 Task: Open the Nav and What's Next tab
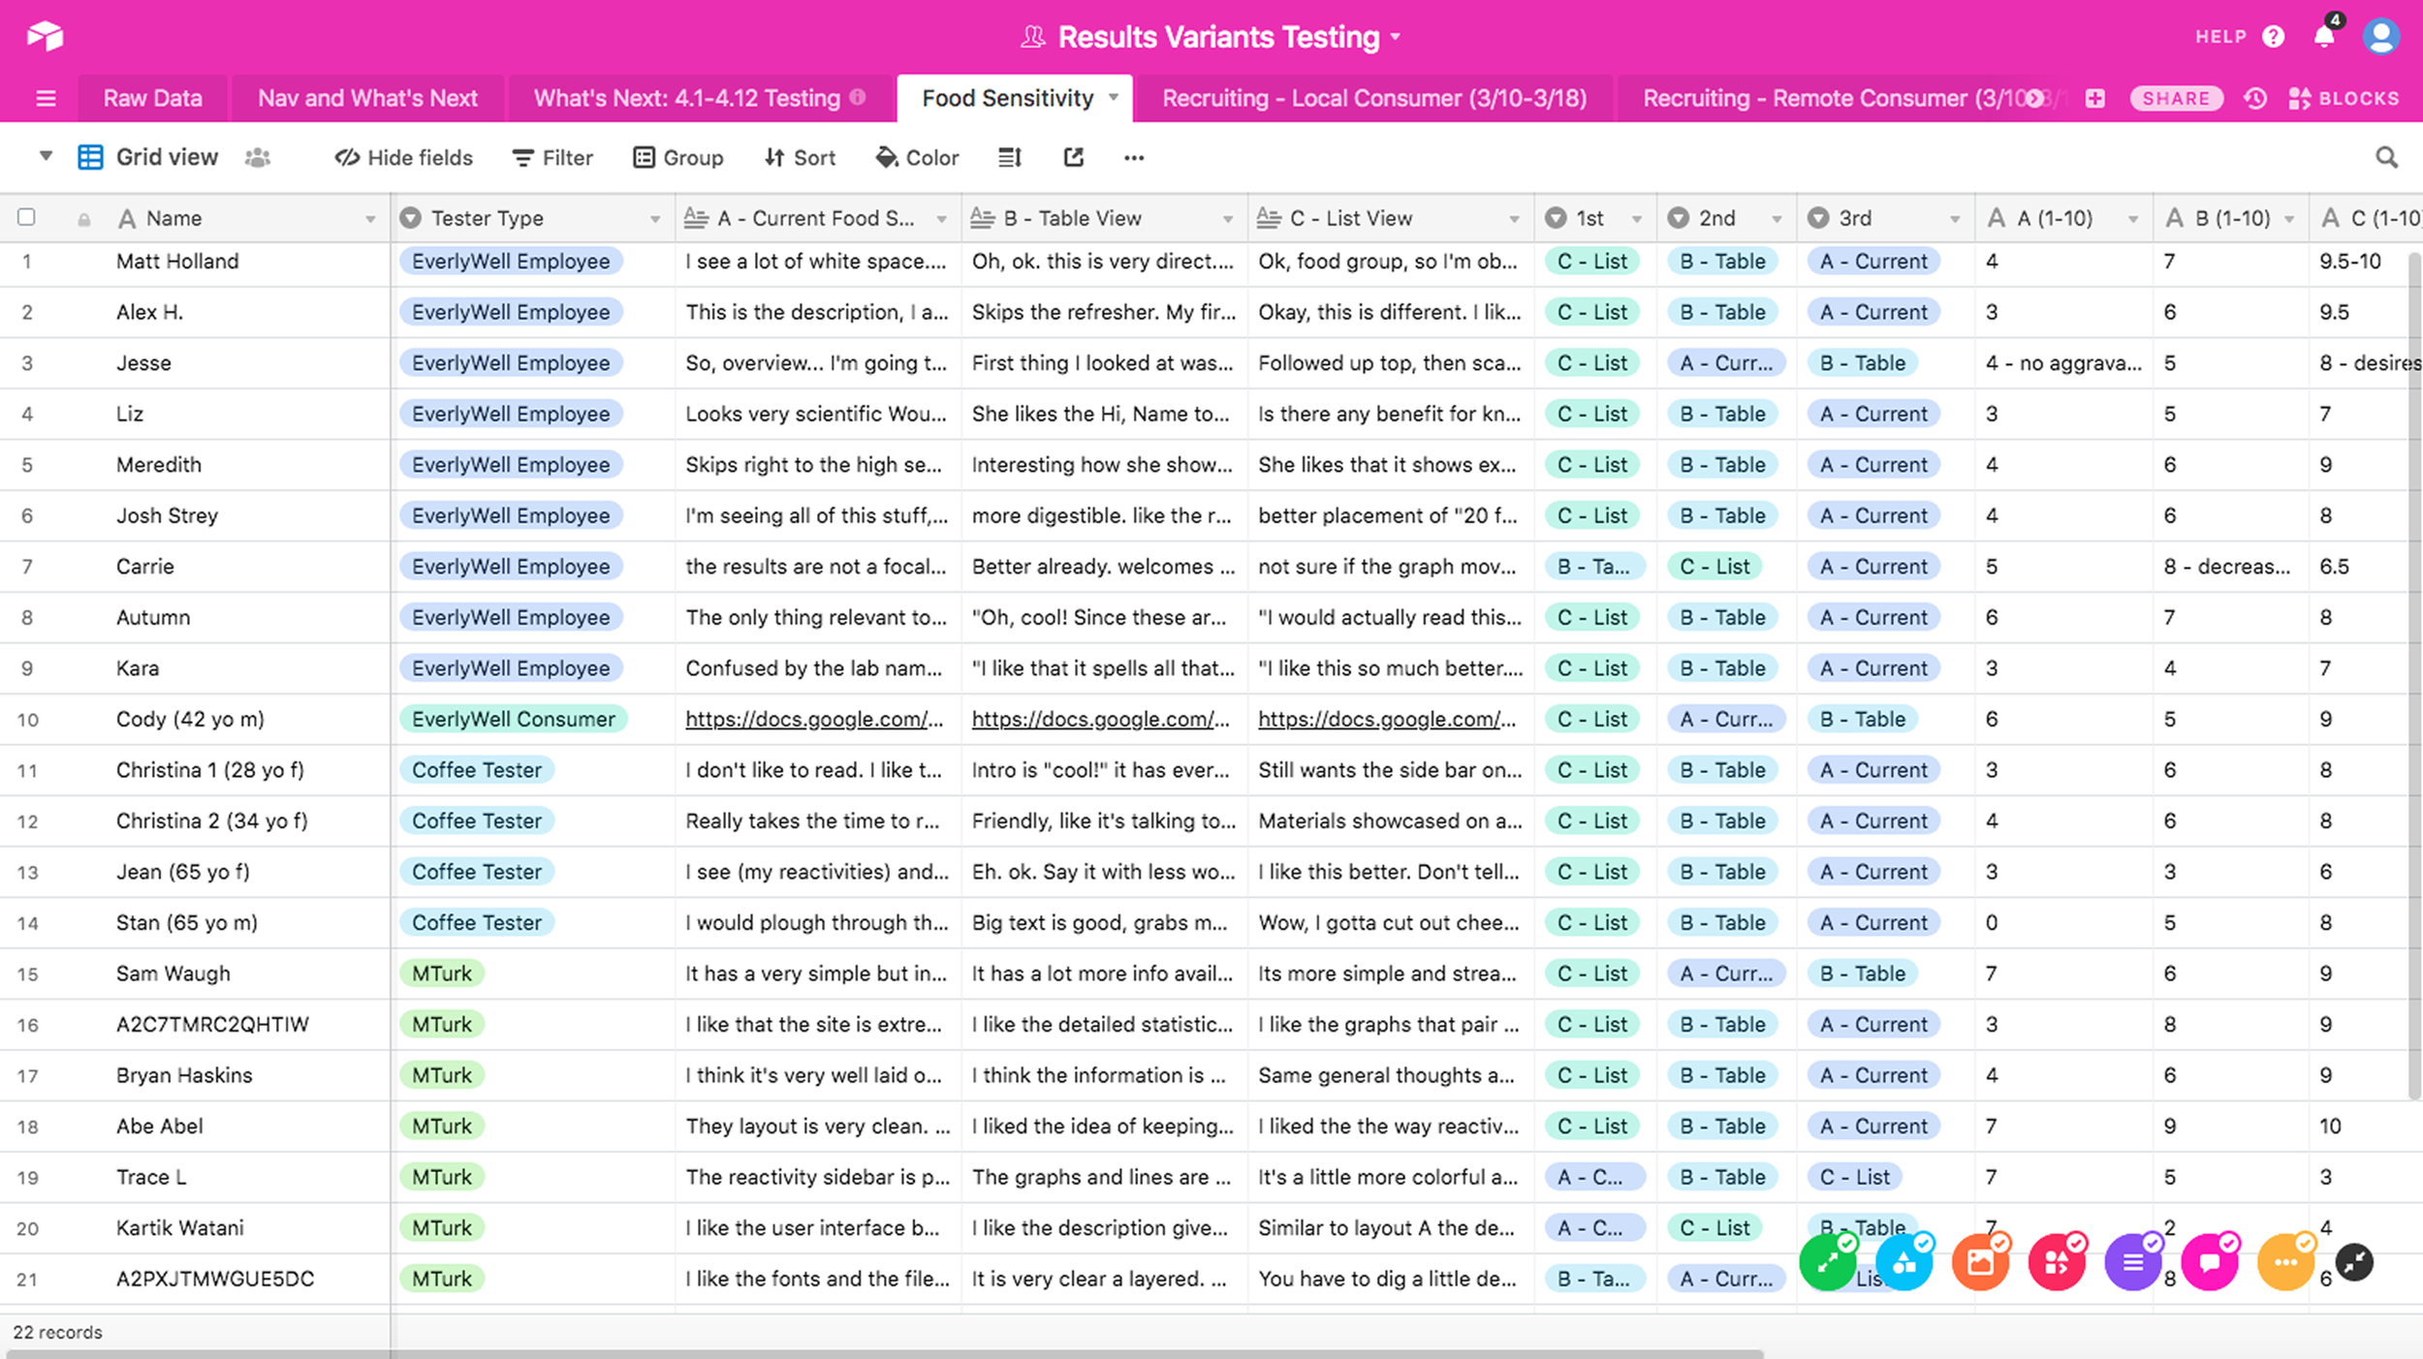[x=367, y=99]
